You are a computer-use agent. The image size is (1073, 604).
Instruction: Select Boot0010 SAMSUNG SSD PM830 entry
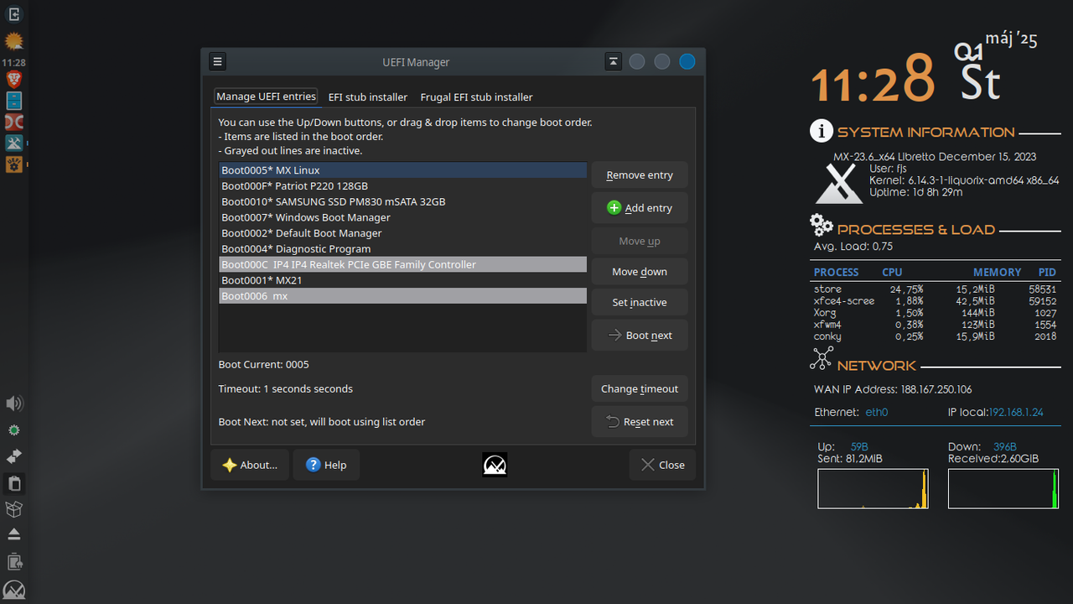[x=403, y=201]
